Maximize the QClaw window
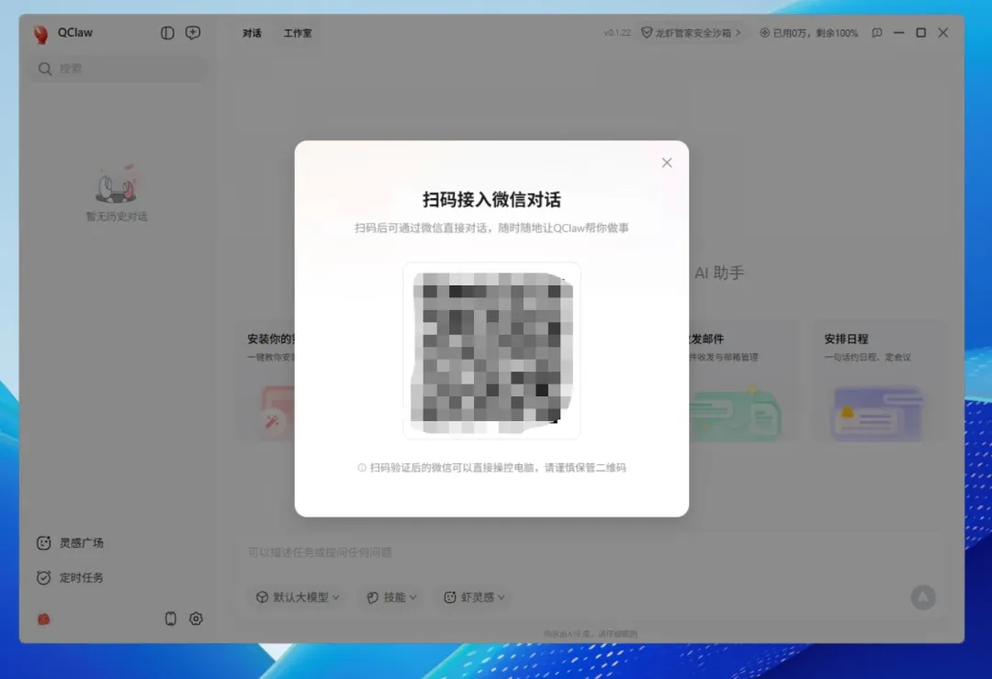 [x=921, y=33]
